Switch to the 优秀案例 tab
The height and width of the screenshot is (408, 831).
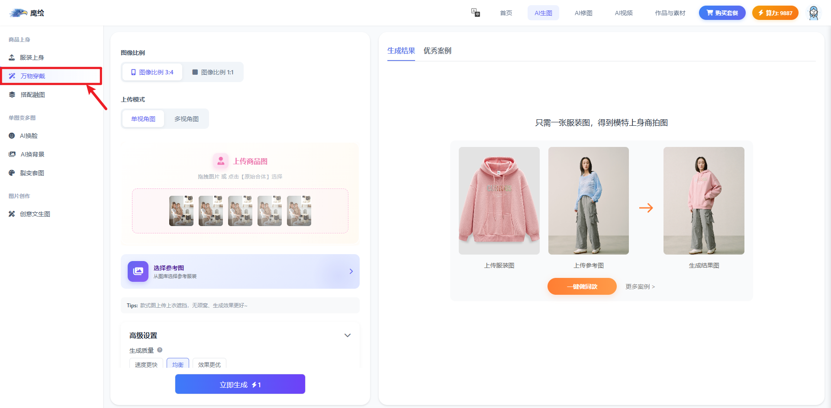pyautogui.click(x=437, y=51)
